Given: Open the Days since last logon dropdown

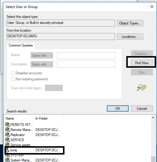Looking at the screenshot, I should pyautogui.click(x=54, y=88).
